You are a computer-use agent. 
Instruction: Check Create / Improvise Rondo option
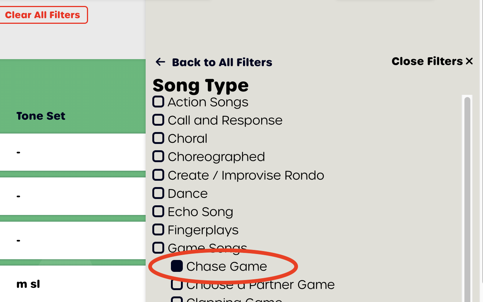(x=158, y=175)
